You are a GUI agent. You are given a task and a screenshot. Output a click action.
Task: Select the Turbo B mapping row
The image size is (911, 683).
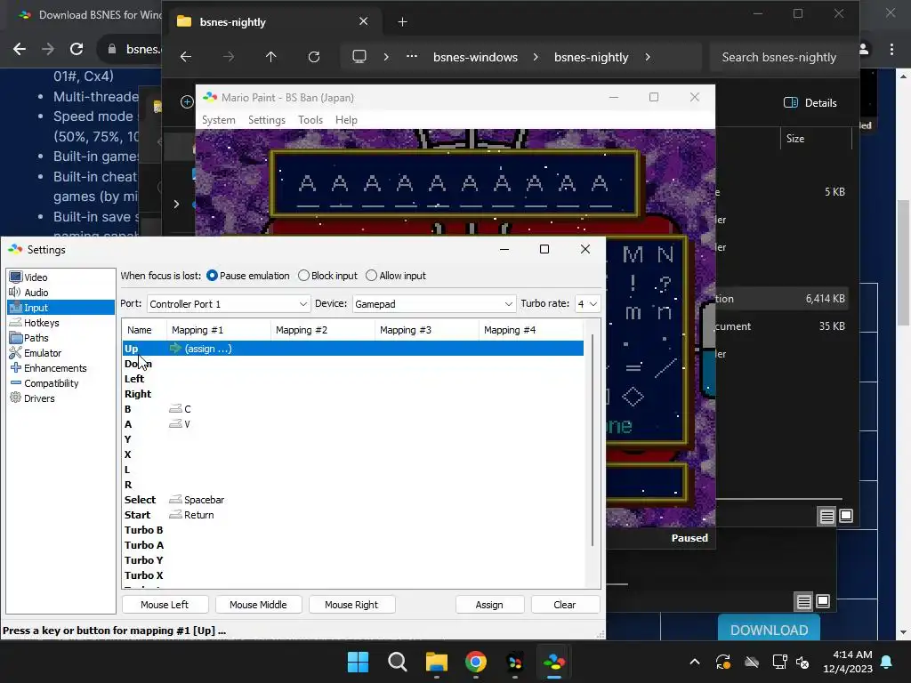pyautogui.click(x=352, y=530)
